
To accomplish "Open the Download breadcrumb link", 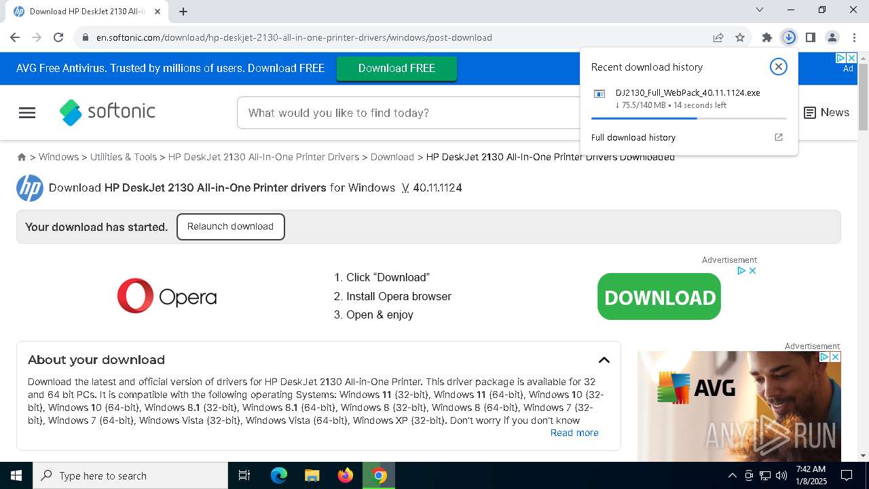I will pos(392,157).
